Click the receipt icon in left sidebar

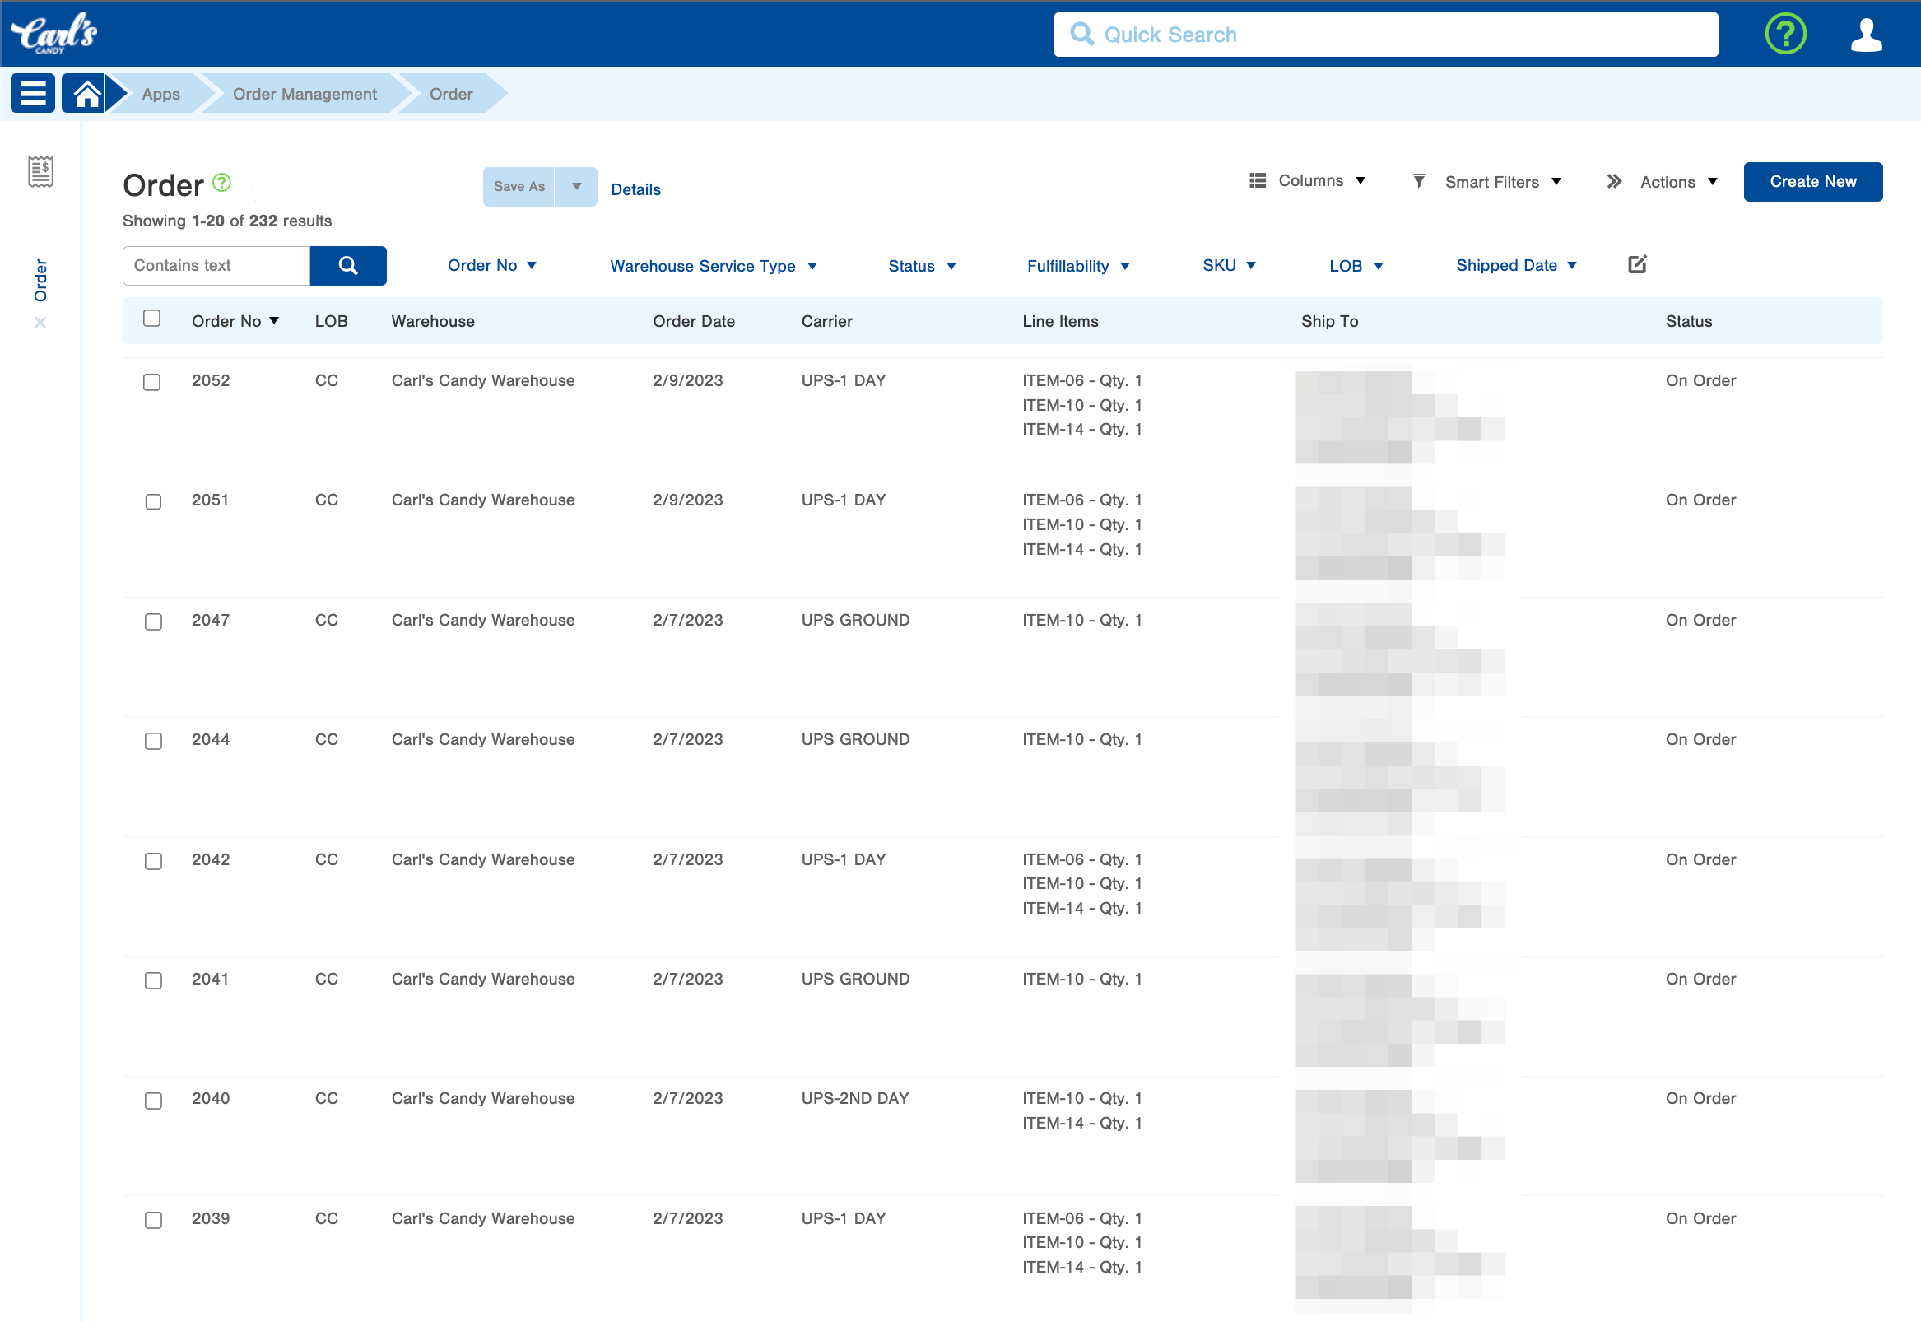[x=40, y=172]
